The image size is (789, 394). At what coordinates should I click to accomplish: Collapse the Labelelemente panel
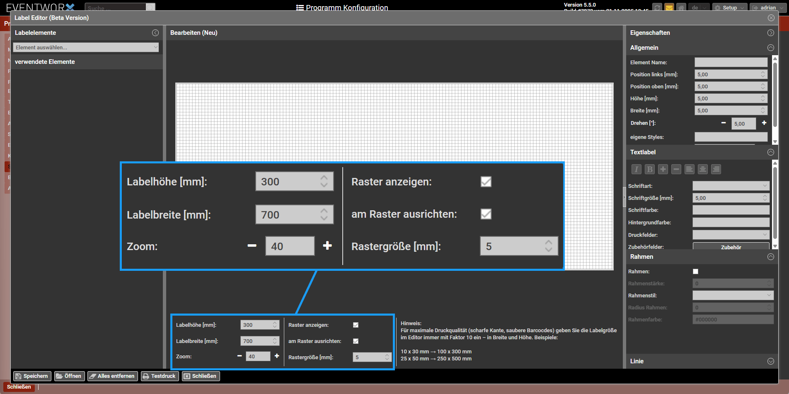click(155, 33)
